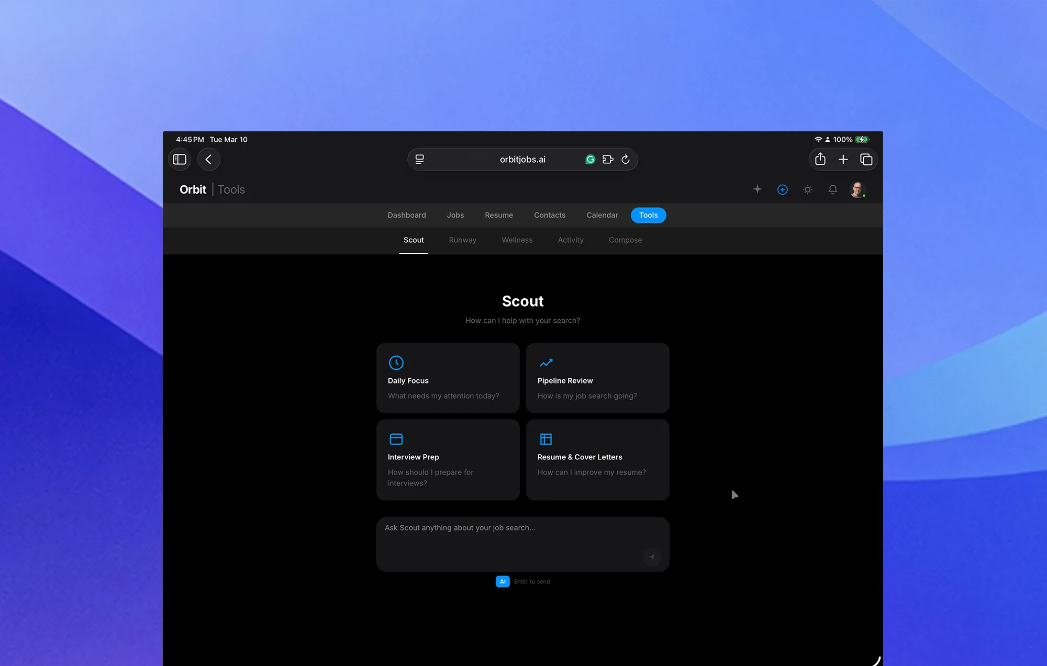Open the circled plus add button beside the sparkle
The image size is (1047, 666).
click(x=782, y=189)
